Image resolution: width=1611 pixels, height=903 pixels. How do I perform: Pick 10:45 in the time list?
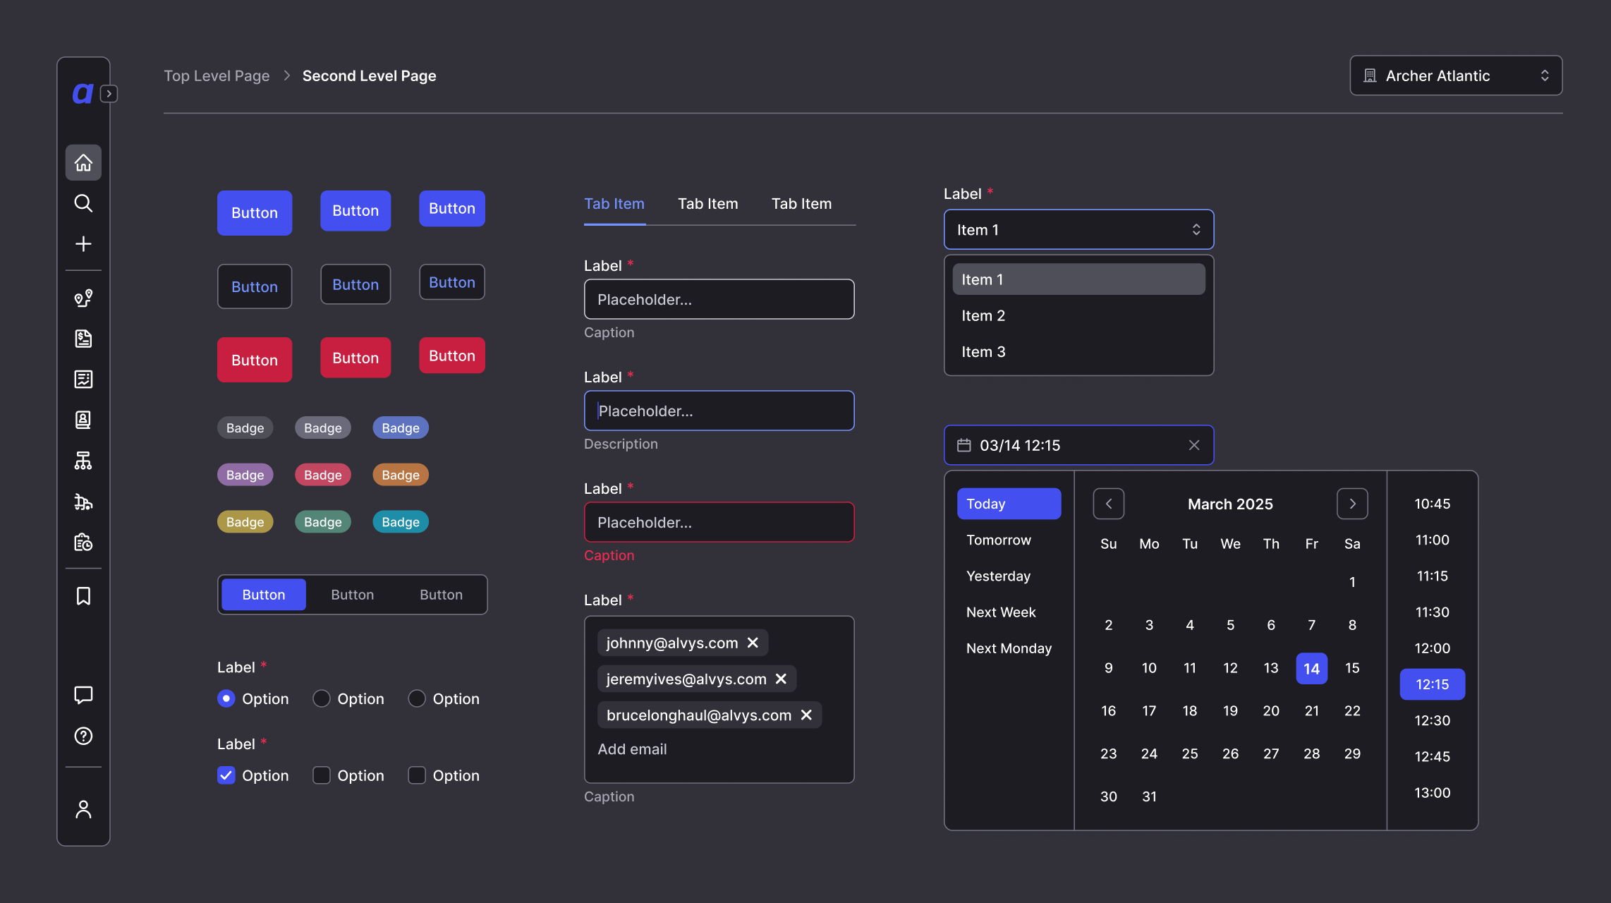click(1432, 504)
